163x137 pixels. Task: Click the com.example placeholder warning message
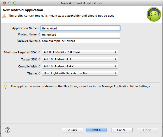point(61,16)
